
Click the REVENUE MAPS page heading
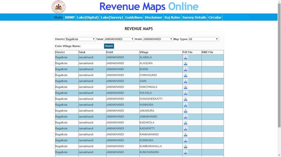coord(139,29)
